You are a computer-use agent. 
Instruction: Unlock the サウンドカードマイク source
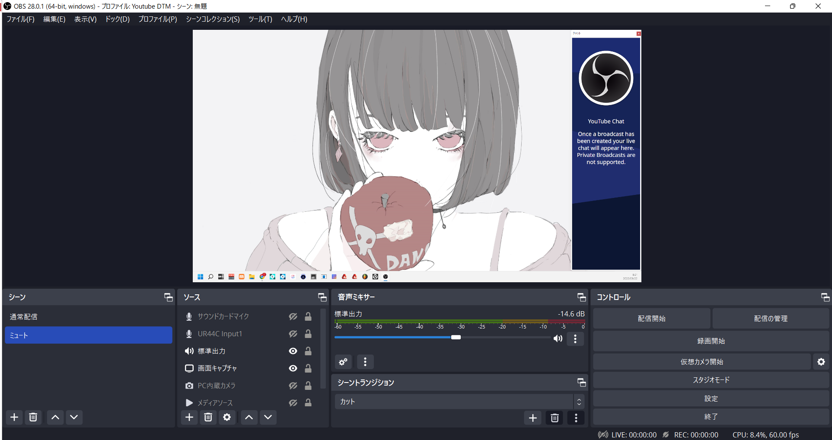pyautogui.click(x=308, y=316)
